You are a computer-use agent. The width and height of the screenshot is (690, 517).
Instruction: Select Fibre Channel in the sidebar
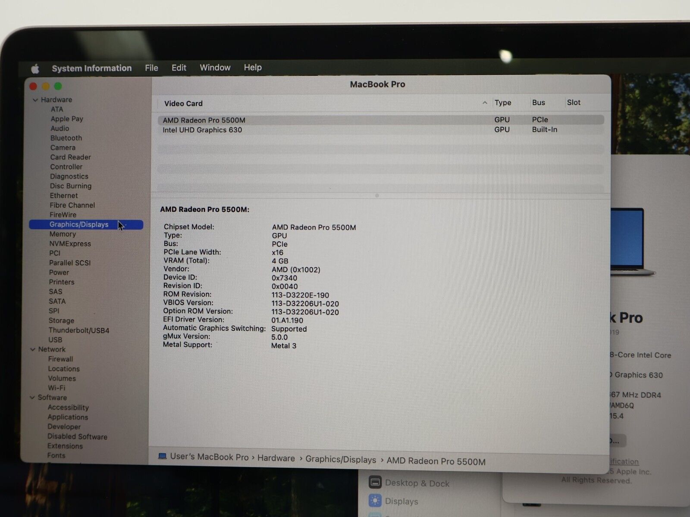pos(72,205)
